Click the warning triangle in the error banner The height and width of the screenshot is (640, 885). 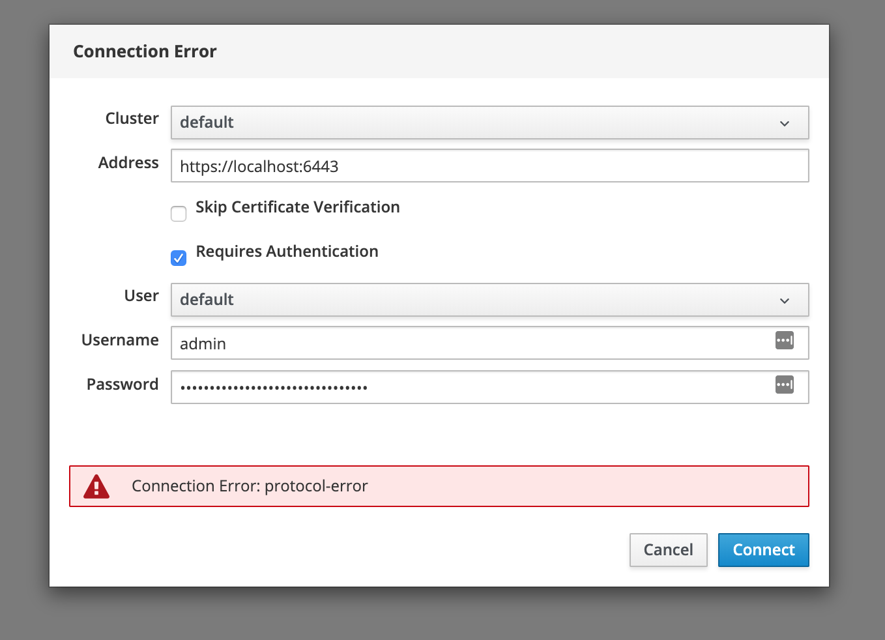96,486
